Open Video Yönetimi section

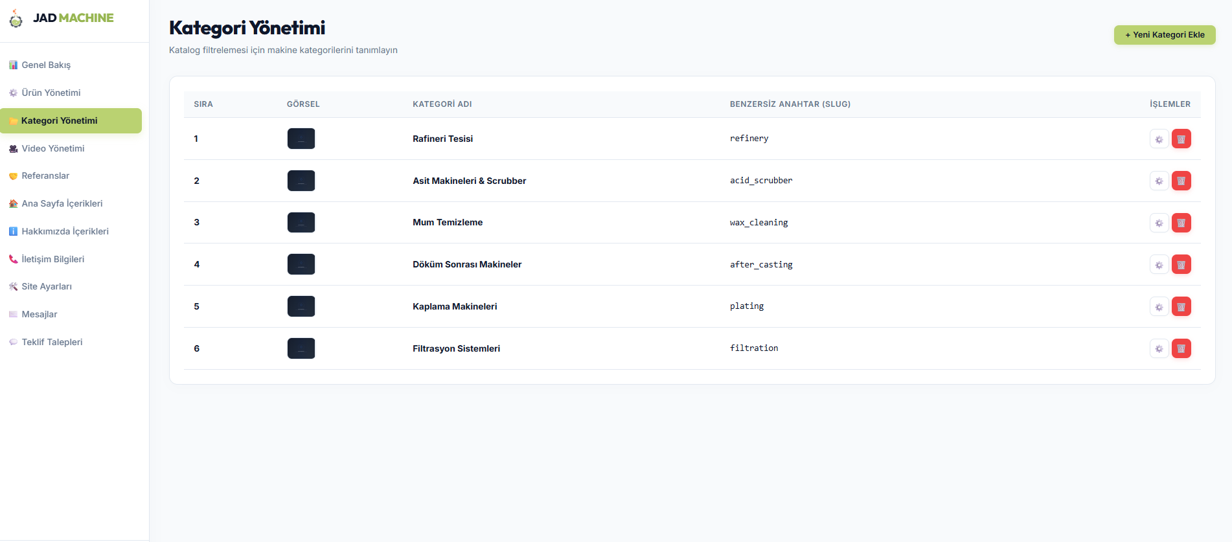pyautogui.click(x=71, y=148)
